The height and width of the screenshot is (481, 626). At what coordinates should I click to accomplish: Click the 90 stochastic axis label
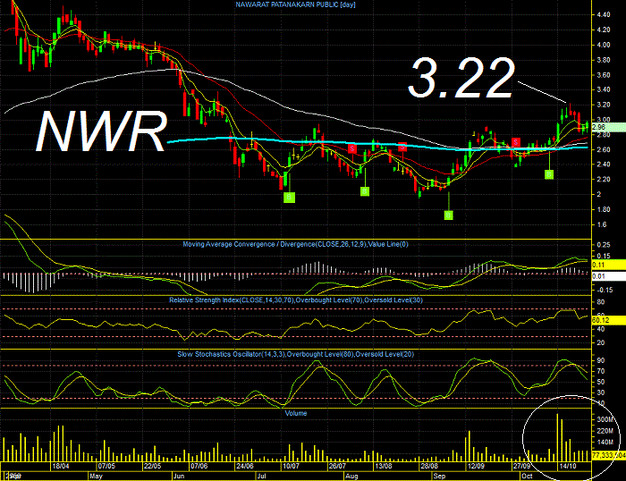(x=600, y=360)
